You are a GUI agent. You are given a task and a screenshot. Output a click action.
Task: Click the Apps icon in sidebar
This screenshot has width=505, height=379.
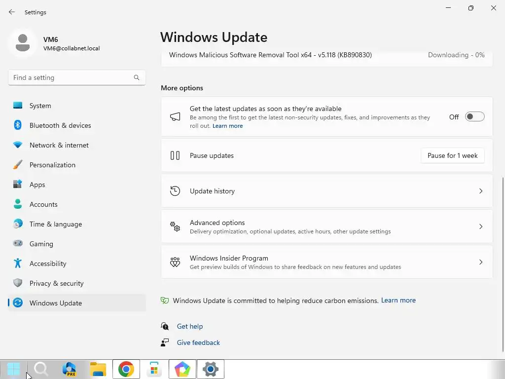click(x=18, y=185)
